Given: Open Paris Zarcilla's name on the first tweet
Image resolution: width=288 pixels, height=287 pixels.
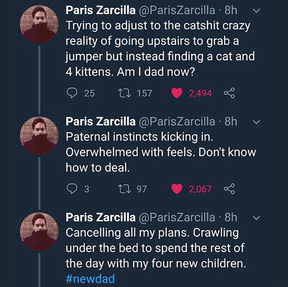Looking at the screenshot, I should (x=101, y=10).
